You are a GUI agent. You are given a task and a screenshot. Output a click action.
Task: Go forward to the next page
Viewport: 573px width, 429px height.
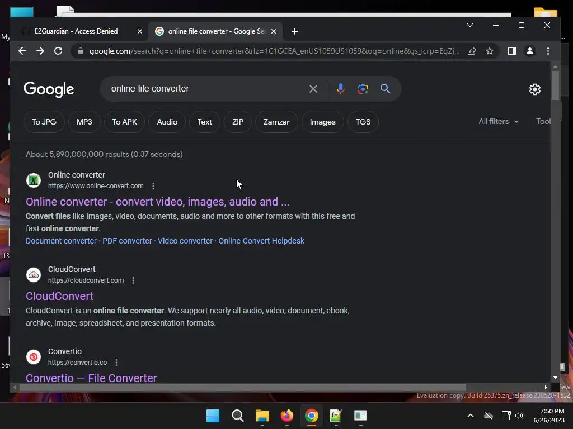point(40,51)
